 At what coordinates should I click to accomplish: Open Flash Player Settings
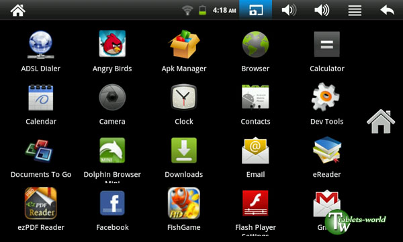(x=255, y=203)
